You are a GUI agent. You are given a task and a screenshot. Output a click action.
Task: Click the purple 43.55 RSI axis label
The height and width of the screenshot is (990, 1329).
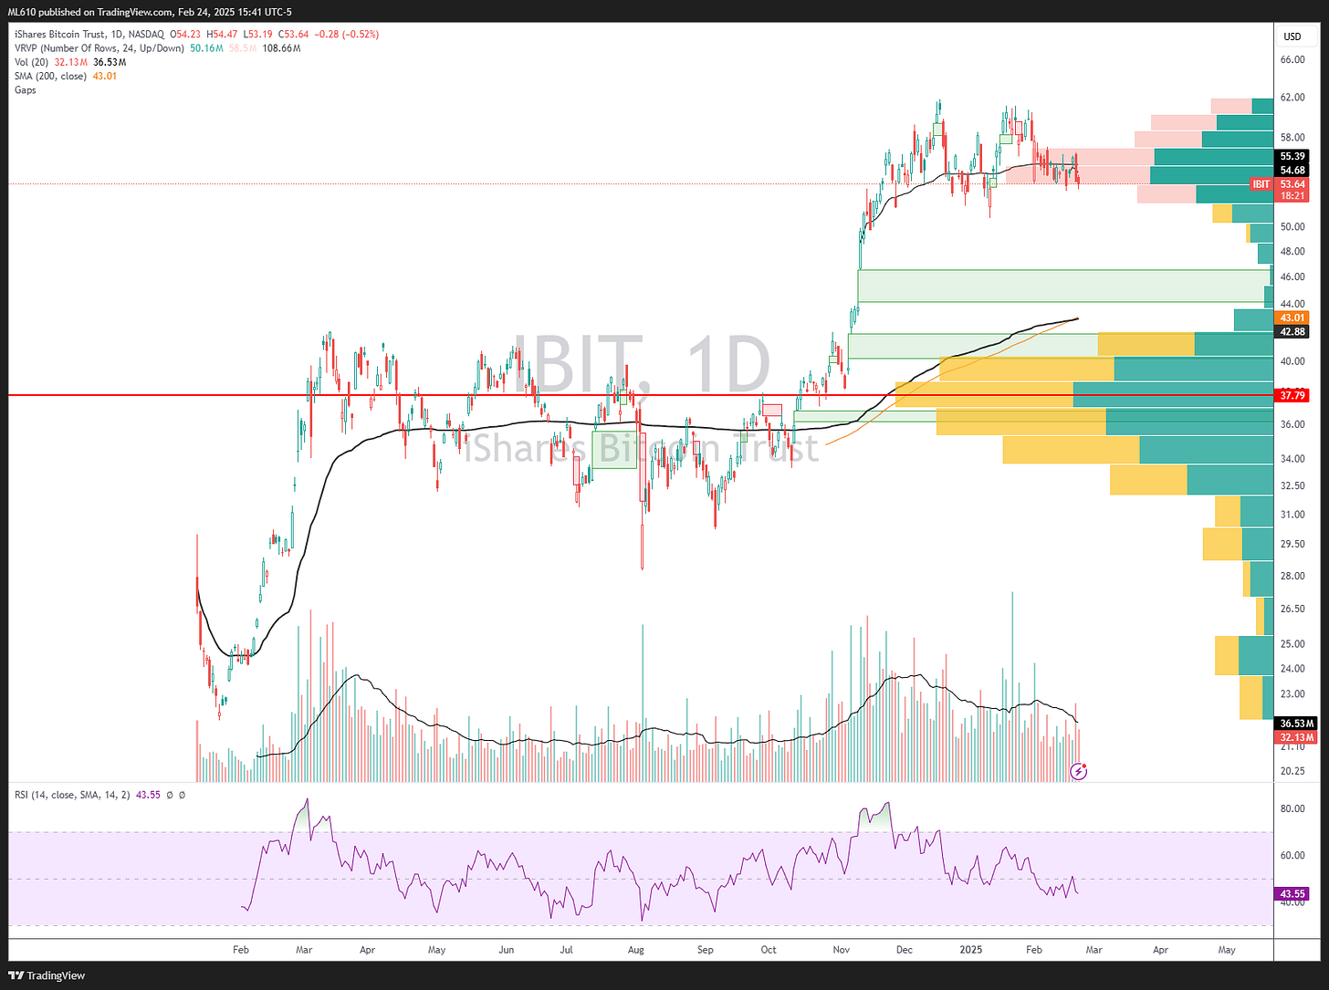click(1292, 894)
